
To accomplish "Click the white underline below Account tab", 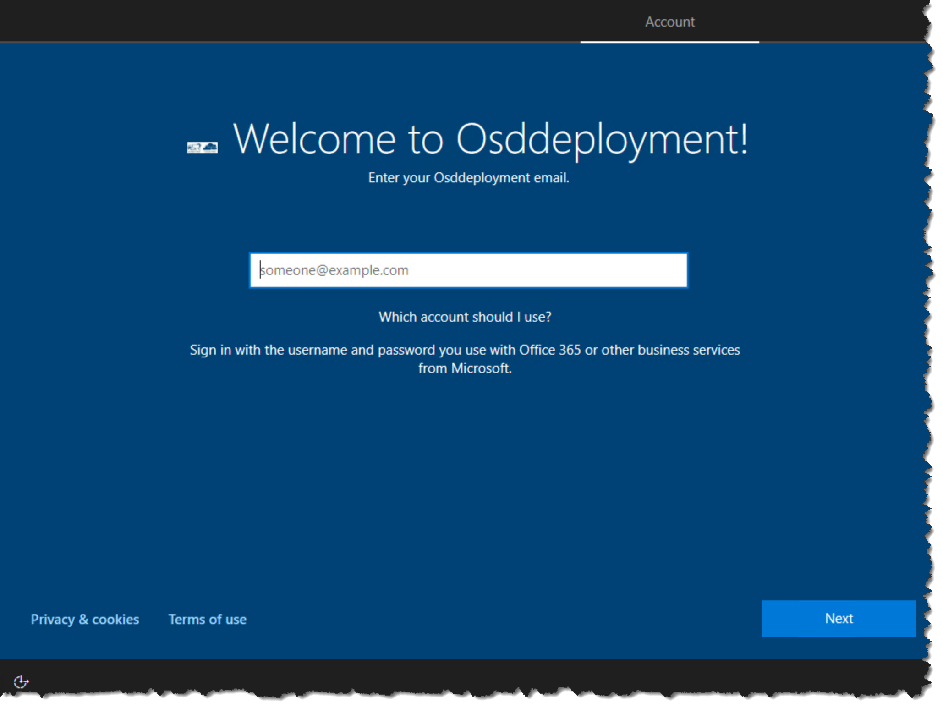I will click(x=669, y=42).
